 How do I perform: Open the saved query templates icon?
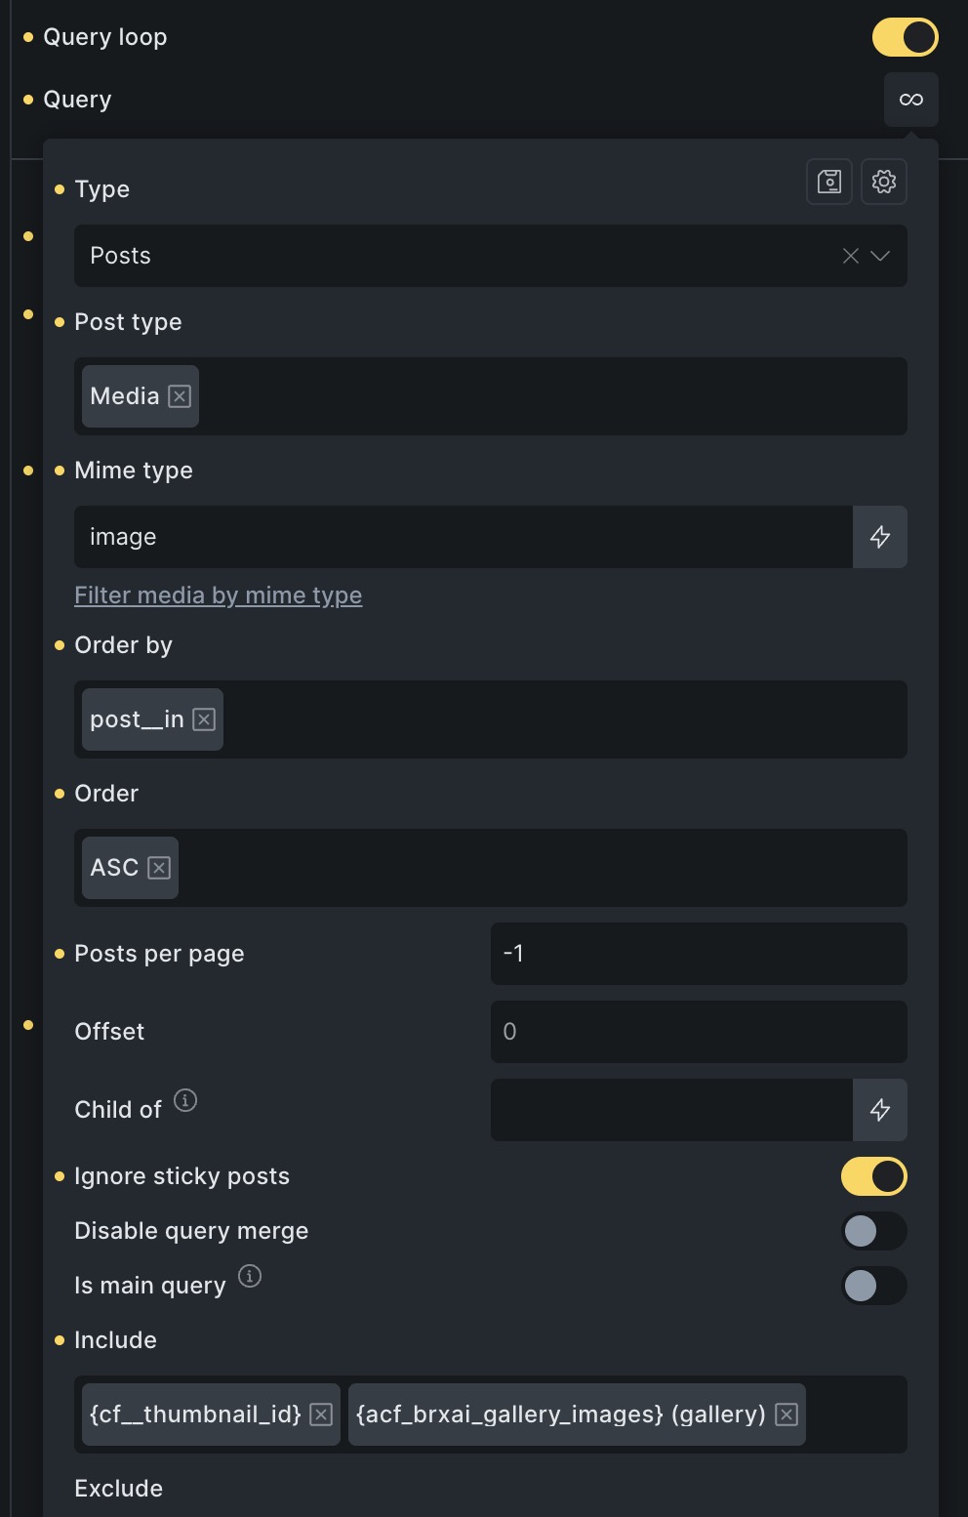point(829,182)
